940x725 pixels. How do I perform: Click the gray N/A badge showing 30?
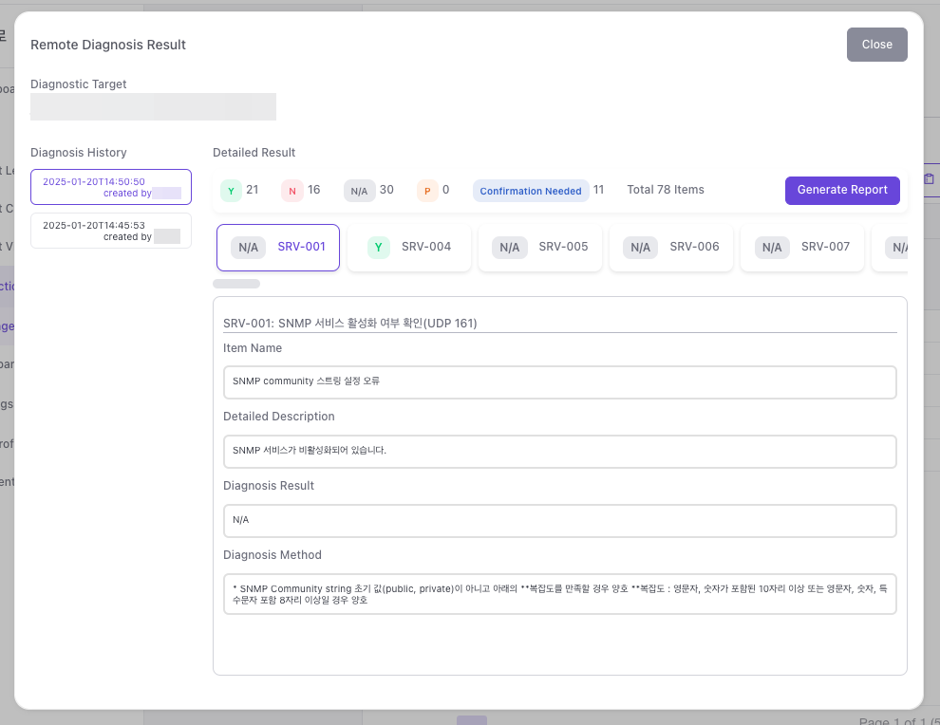359,191
